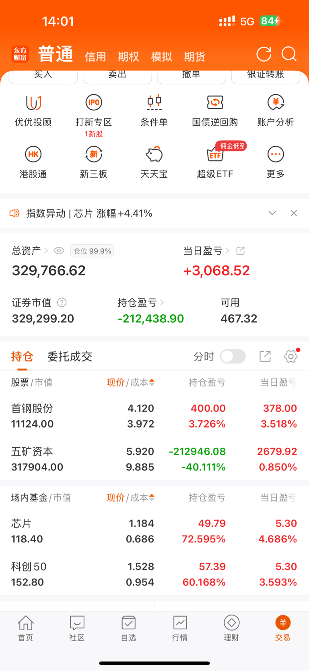Viewport: 309px width, 671px height.
Task: Open 条件单 candlestick icon
Action: click(x=154, y=102)
